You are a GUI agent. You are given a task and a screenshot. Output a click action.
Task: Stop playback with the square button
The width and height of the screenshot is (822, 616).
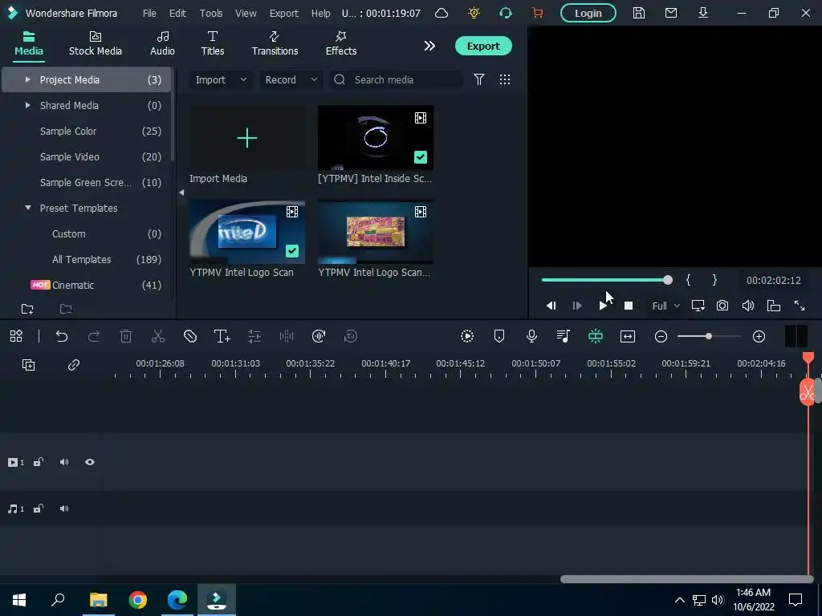coord(629,306)
